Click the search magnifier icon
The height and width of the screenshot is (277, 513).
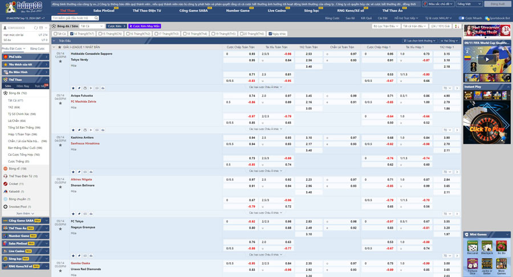96,18
